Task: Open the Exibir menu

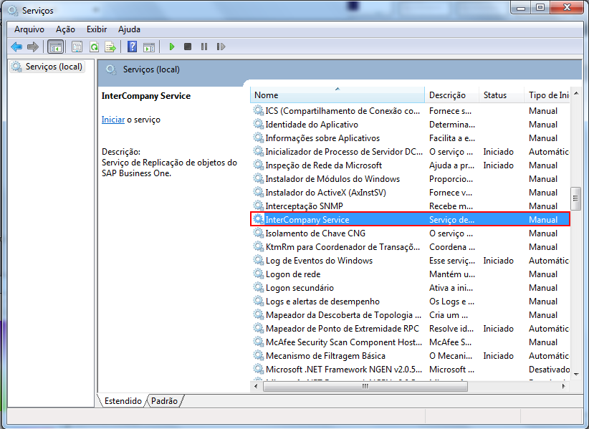Action: click(x=97, y=29)
